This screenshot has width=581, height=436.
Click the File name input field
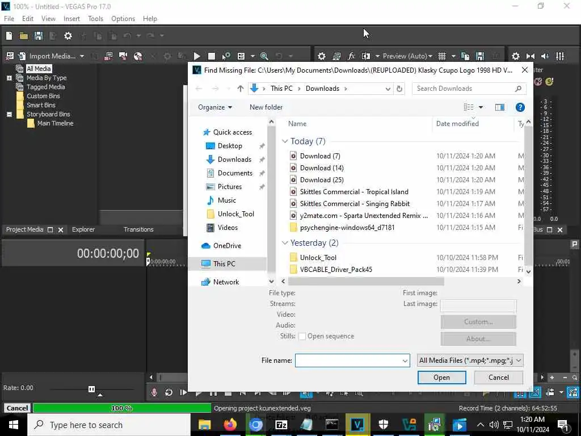(x=352, y=360)
